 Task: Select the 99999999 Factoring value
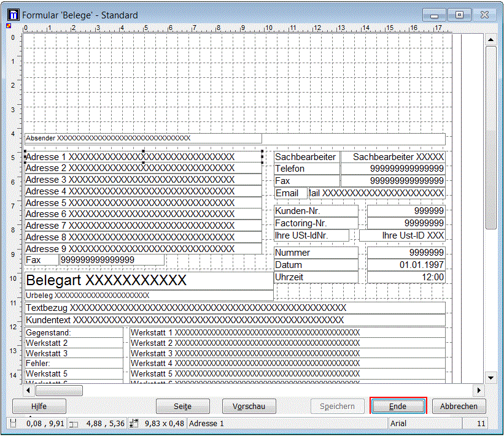coord(406,223)
